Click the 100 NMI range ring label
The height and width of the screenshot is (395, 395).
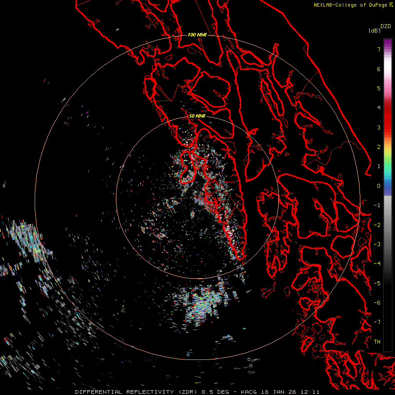click(197, 35)
